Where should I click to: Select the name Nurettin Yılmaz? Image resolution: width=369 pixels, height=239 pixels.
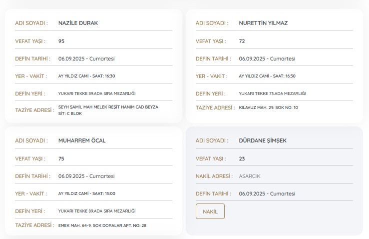coord(263,23)
